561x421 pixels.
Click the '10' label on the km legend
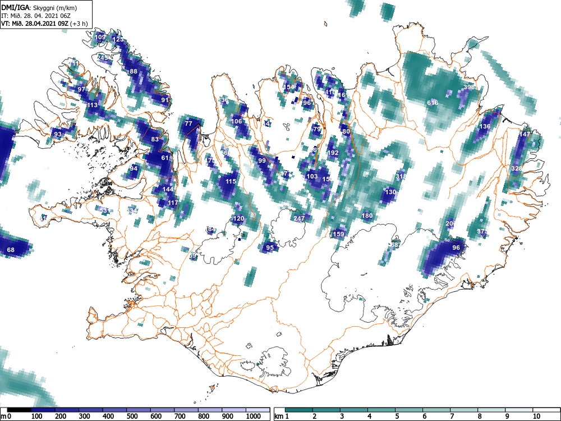tap(536, 416)
